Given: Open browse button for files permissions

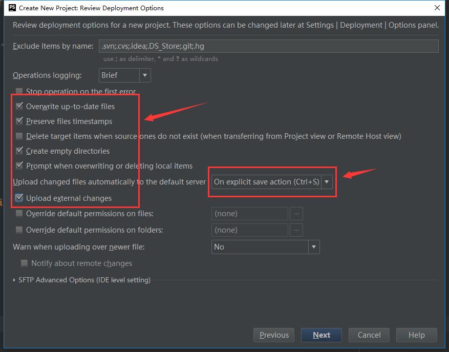Looking at the screenshot, I should 296,214.
